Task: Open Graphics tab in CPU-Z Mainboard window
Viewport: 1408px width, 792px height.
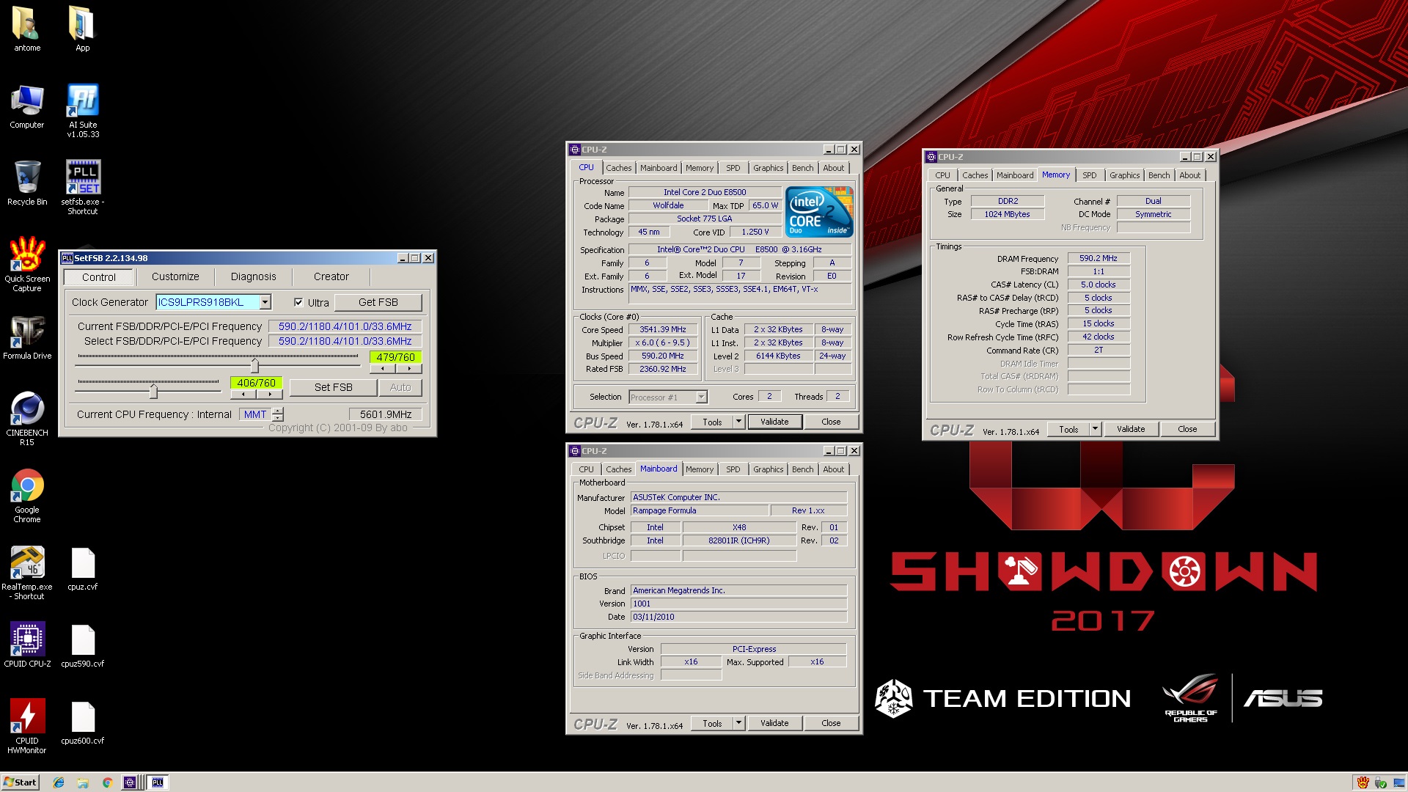Action: [768, 469]
